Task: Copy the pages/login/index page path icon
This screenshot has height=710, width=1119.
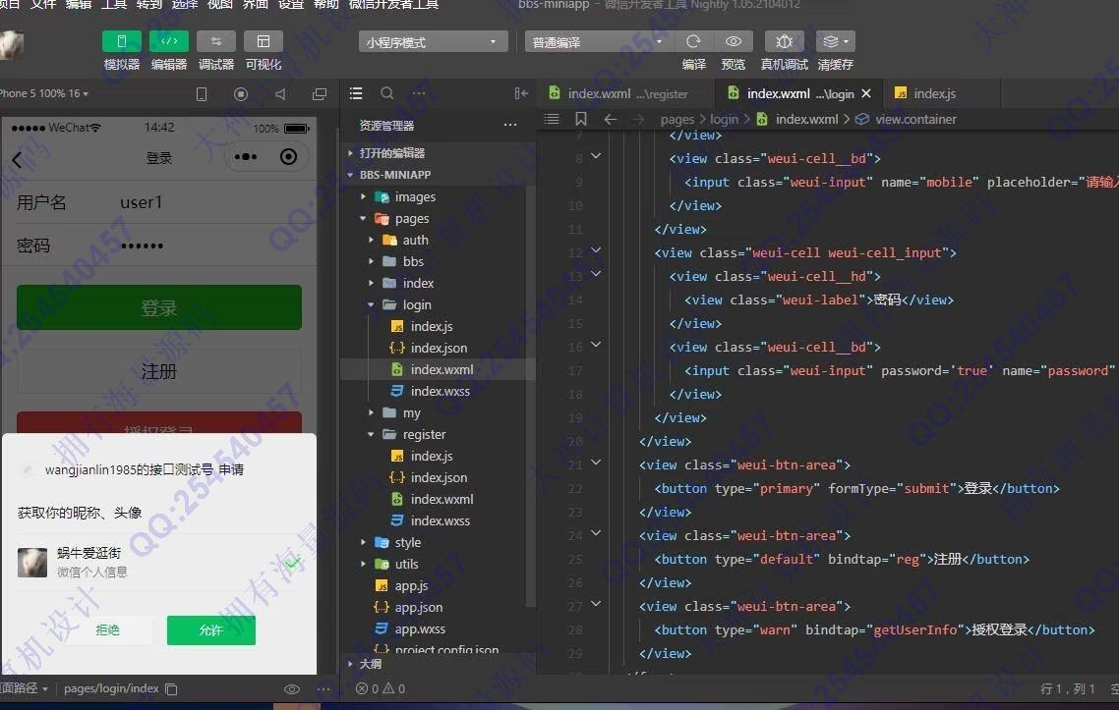Action: [x=171, y=688]
